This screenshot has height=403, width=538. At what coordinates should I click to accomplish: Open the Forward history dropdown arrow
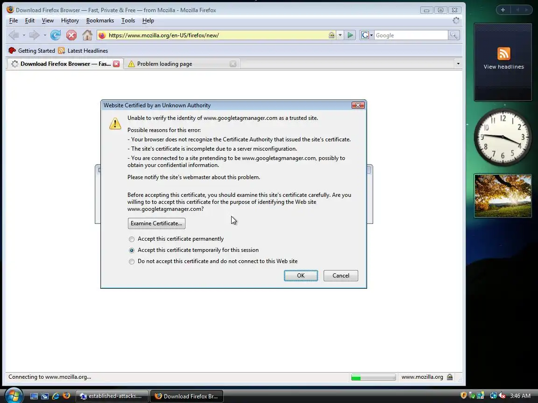pos(45,35)
